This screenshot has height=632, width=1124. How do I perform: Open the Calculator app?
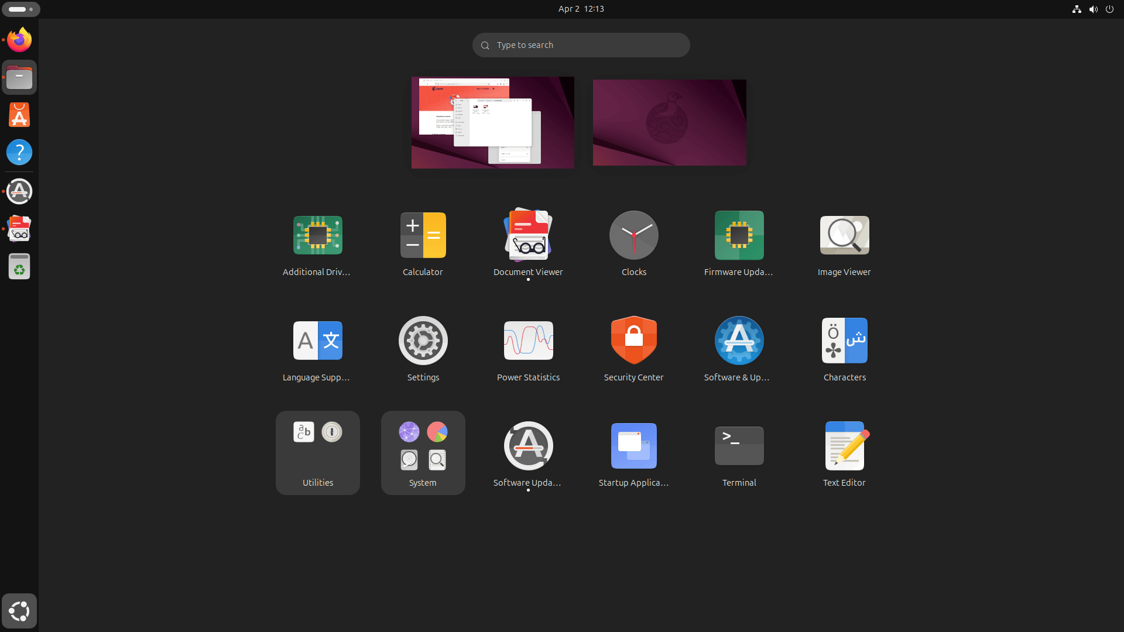click(423, 235)
